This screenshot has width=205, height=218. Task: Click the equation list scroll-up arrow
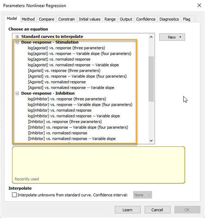pyautogui.click(x=151, y=37)
